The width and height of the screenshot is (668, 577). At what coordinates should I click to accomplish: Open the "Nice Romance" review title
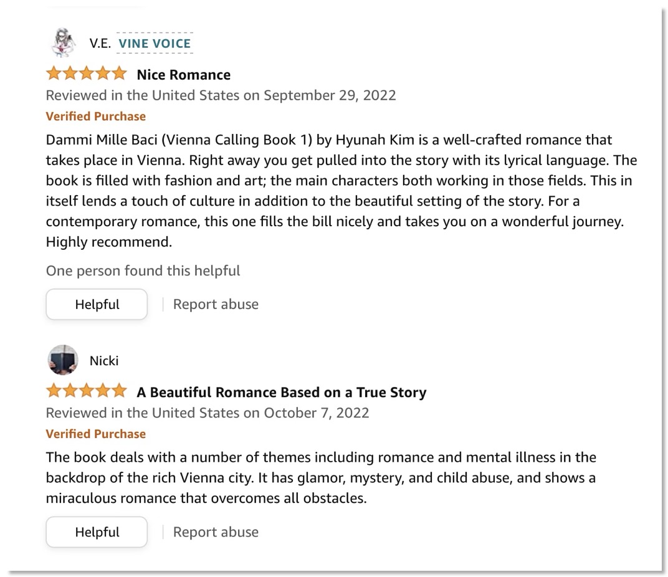pyautogui.click(x=184, y=75)
